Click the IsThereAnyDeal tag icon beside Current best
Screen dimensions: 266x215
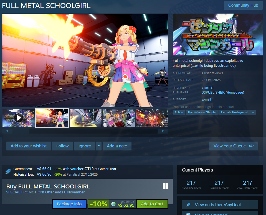pos(8,172)
